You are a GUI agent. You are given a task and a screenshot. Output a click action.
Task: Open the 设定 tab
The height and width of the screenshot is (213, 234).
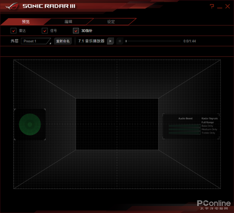point(111,22)
